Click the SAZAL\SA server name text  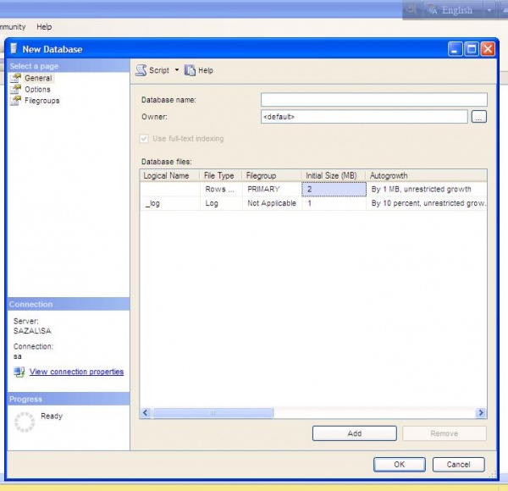tap(32, 331)
